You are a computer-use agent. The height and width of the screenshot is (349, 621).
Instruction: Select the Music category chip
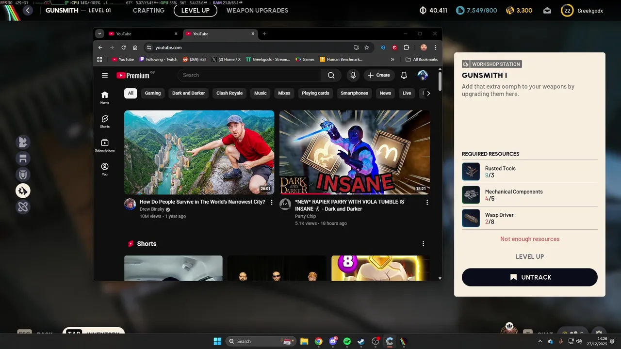pyautogui.click(x=261, y=93)
